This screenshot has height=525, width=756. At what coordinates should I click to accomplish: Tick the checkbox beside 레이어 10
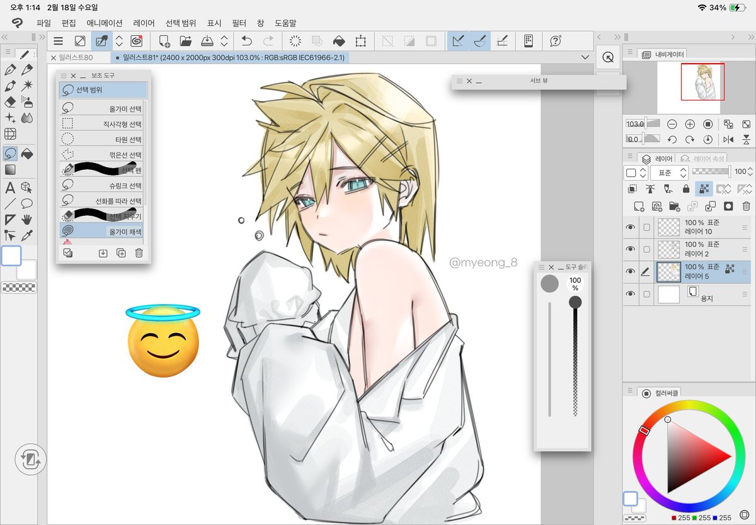(x=646, y=227)
